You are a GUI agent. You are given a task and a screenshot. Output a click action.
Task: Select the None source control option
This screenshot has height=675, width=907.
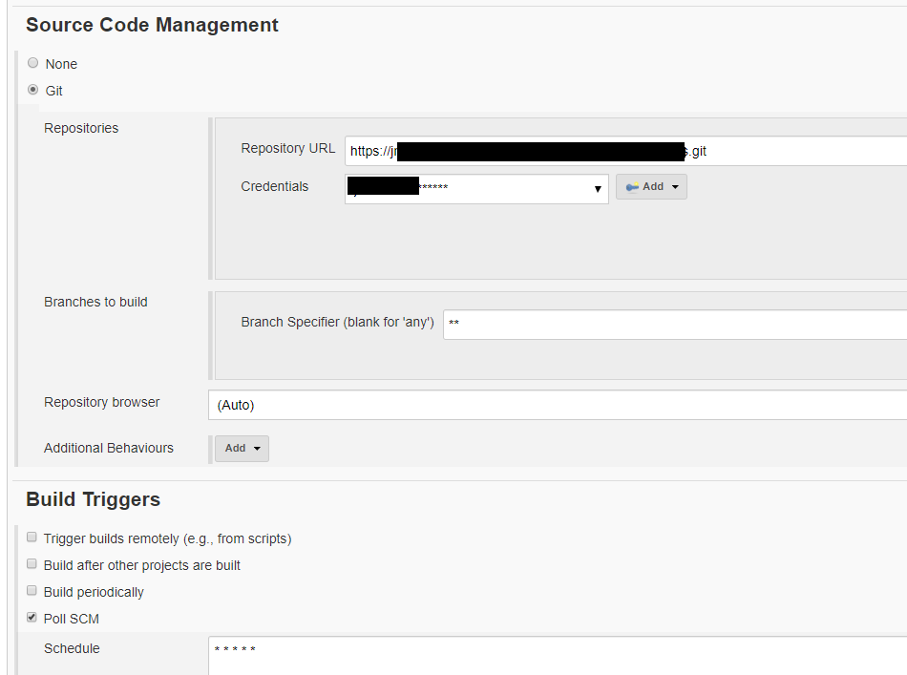(x=33, y=63)
